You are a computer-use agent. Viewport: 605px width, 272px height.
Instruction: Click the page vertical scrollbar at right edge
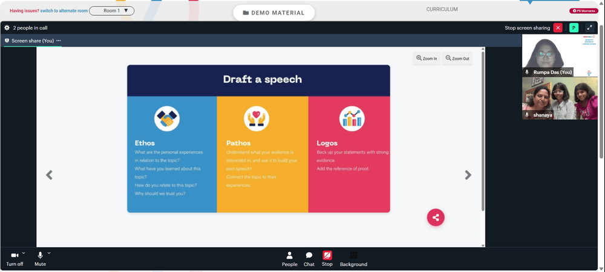[x=602, y=91]
